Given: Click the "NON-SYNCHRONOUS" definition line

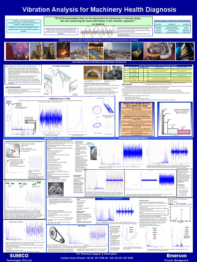Looking at the screenshot, I should [x=137, y=126].
